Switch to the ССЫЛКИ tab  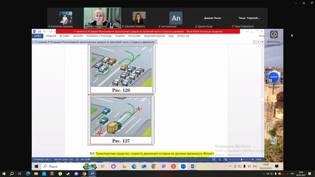pyautogui.click(x=120, y=36)
